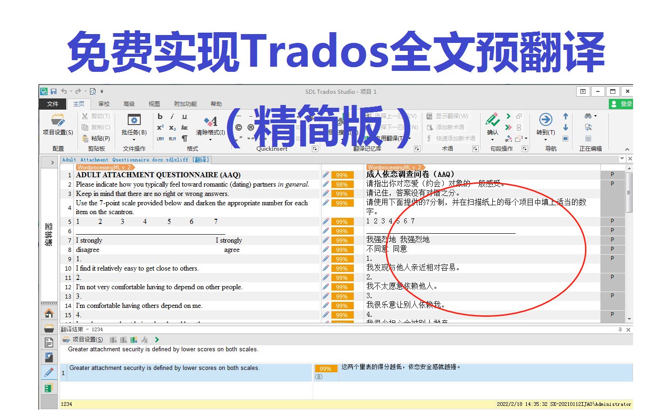Viewport: 668px width, 418px height.
Task: Click 粘贴(P) paste button
Action: 96,139
